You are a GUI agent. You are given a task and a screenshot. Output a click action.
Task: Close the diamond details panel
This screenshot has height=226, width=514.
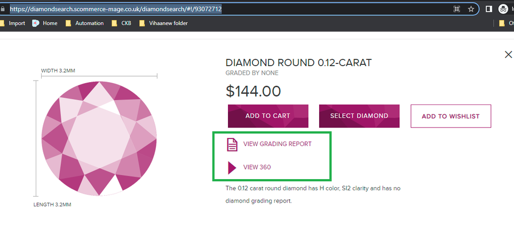508,54
